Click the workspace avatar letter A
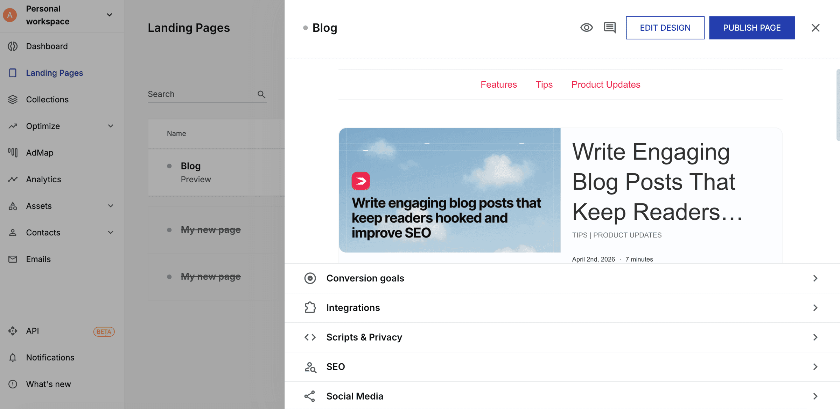840x409 pixels. tap(10, 15)
